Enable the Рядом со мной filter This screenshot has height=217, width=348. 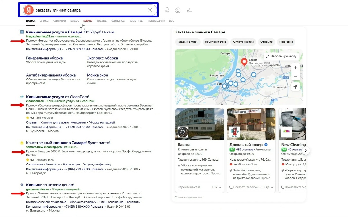188,42
